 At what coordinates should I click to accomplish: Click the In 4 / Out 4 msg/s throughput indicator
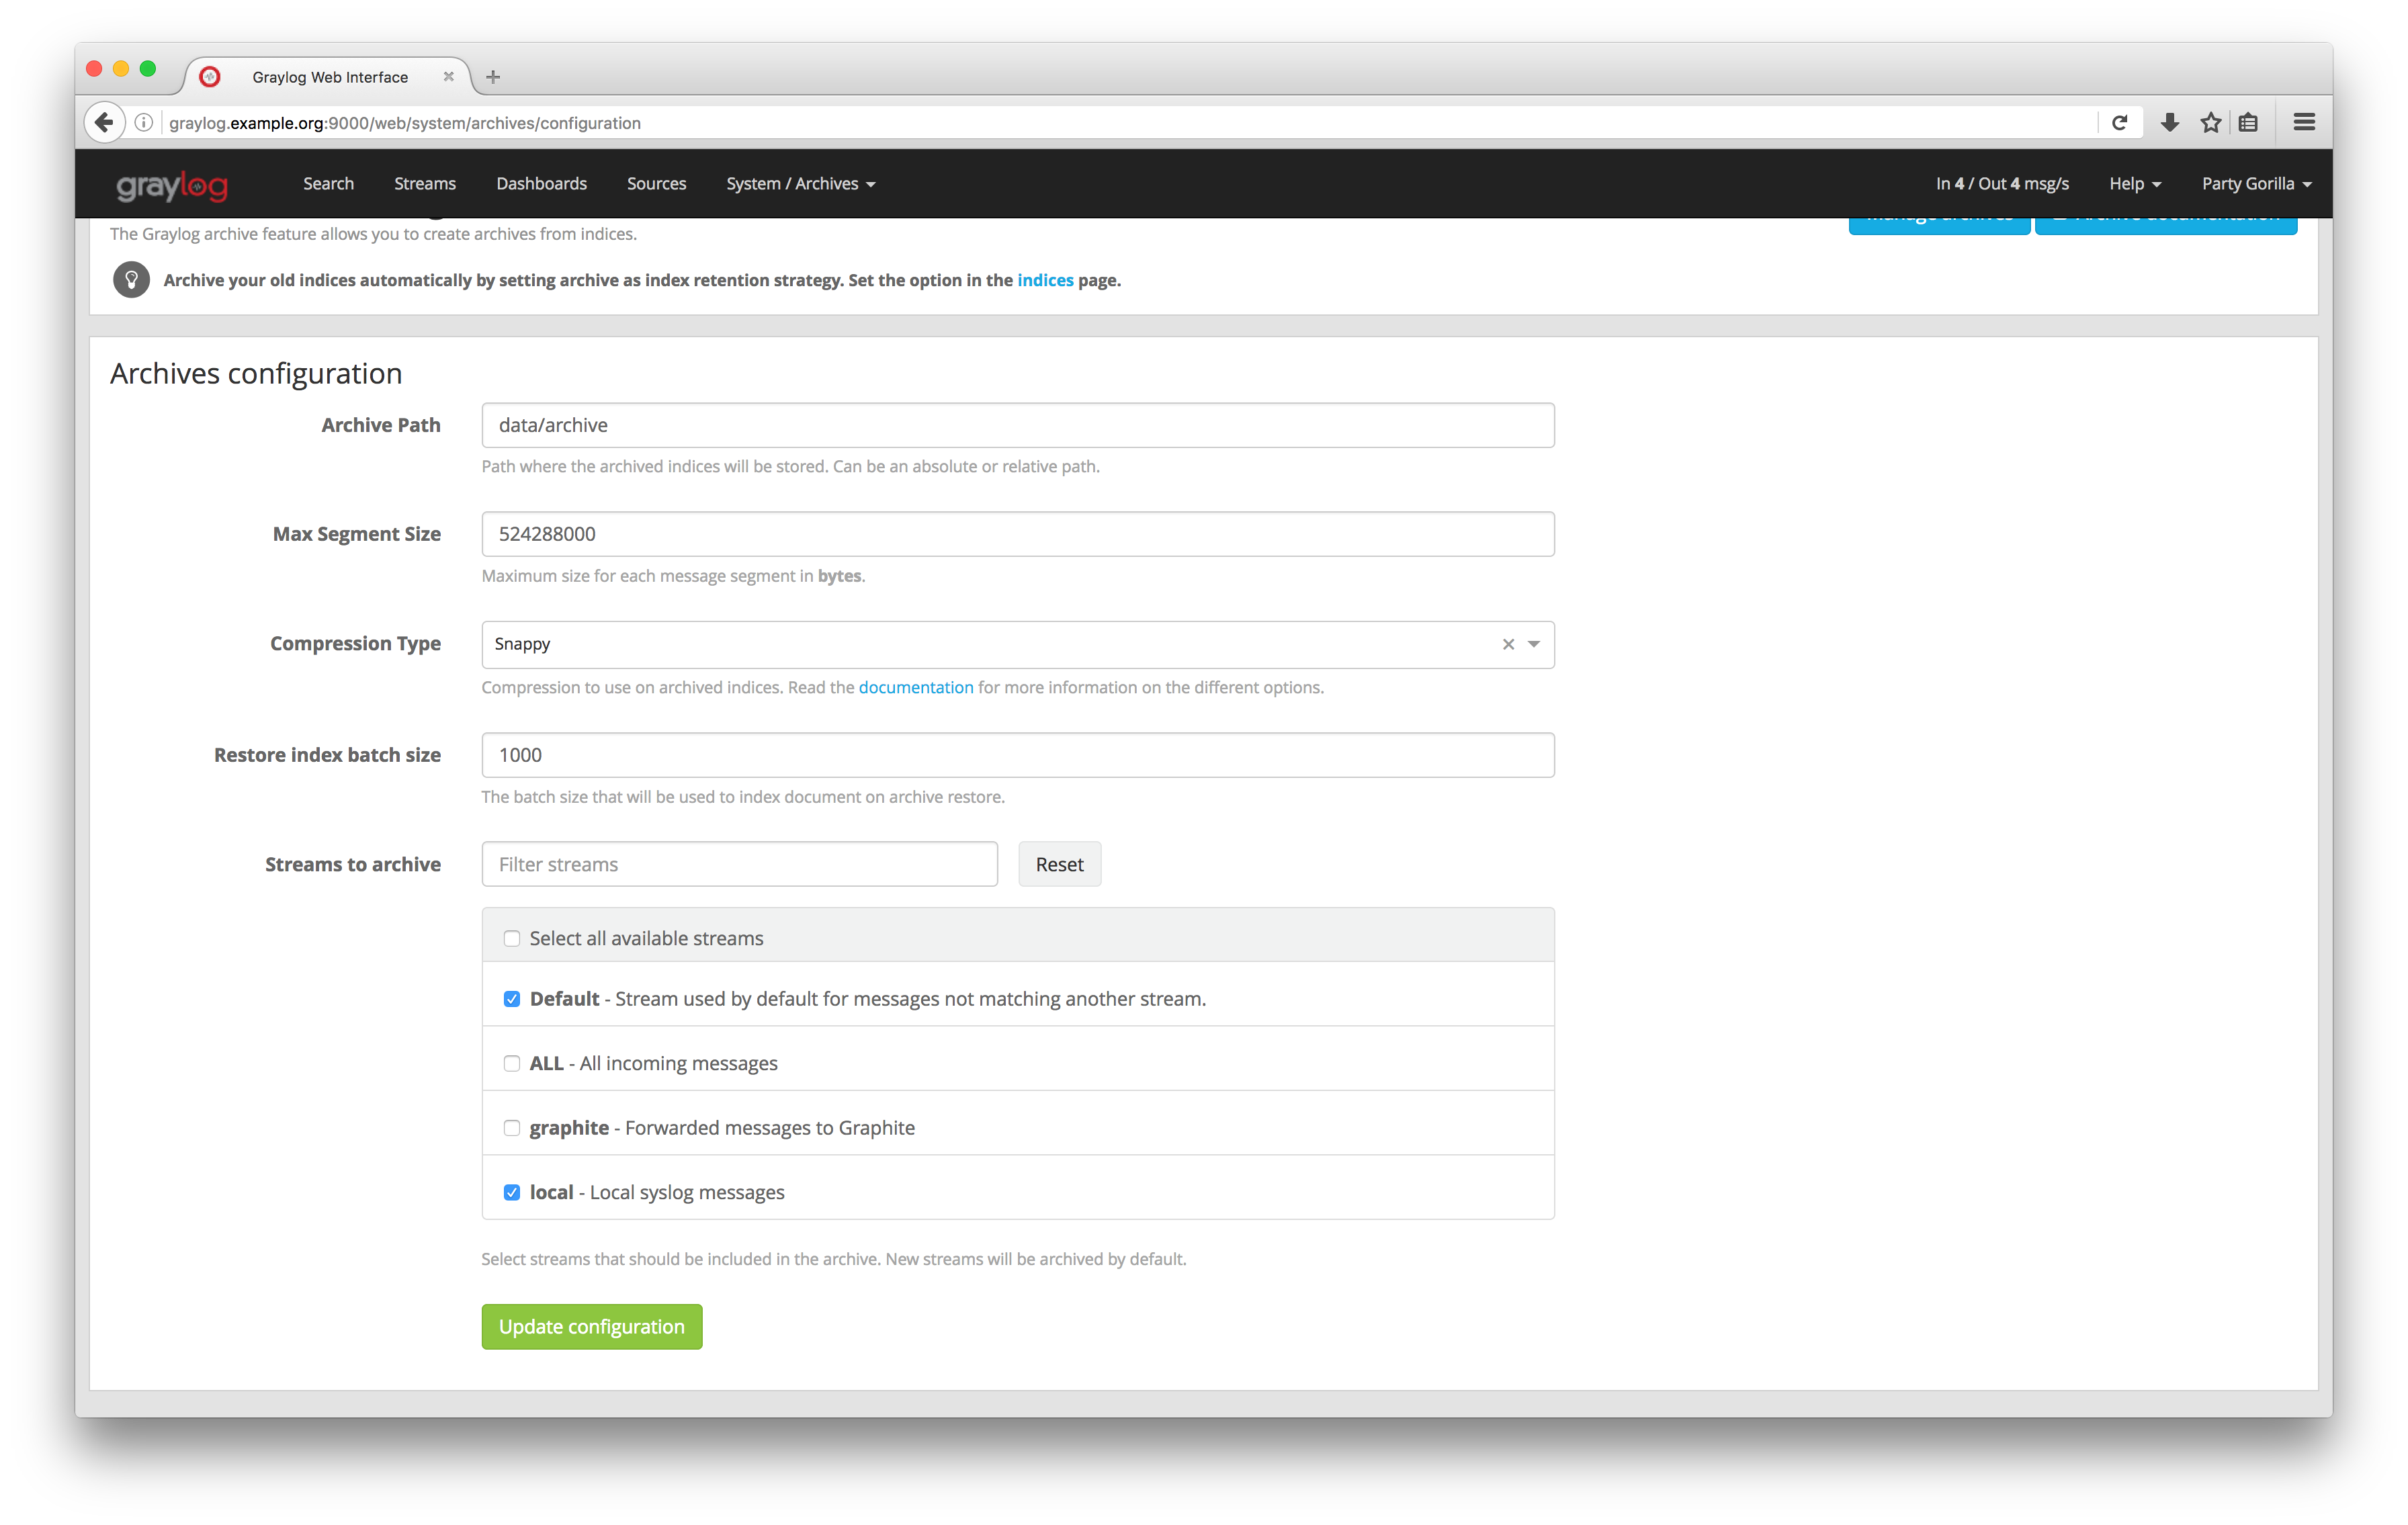[x=2001, y=184]
